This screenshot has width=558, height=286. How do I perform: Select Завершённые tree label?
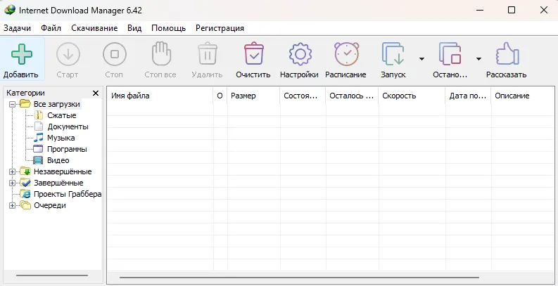(x=58, y=183)
